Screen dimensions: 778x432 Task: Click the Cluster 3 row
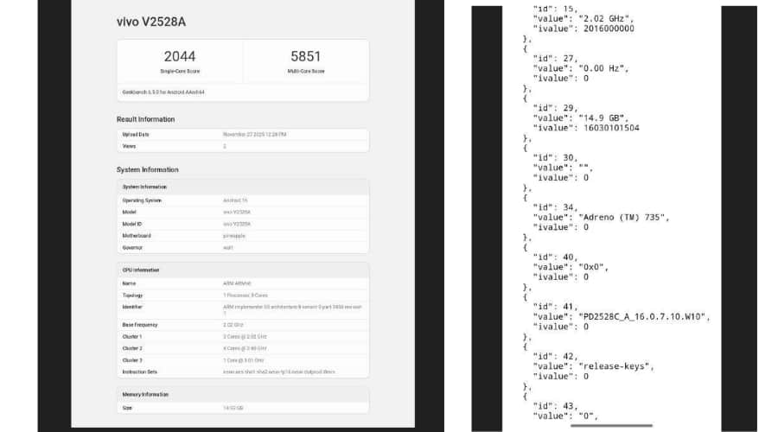click(242, 359)
